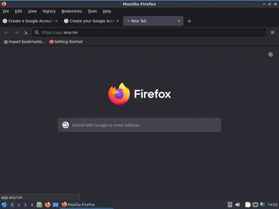Open the Firefox application hamburger menu
The height and width of the screenshot is (209, 279).
coord(272,32)
